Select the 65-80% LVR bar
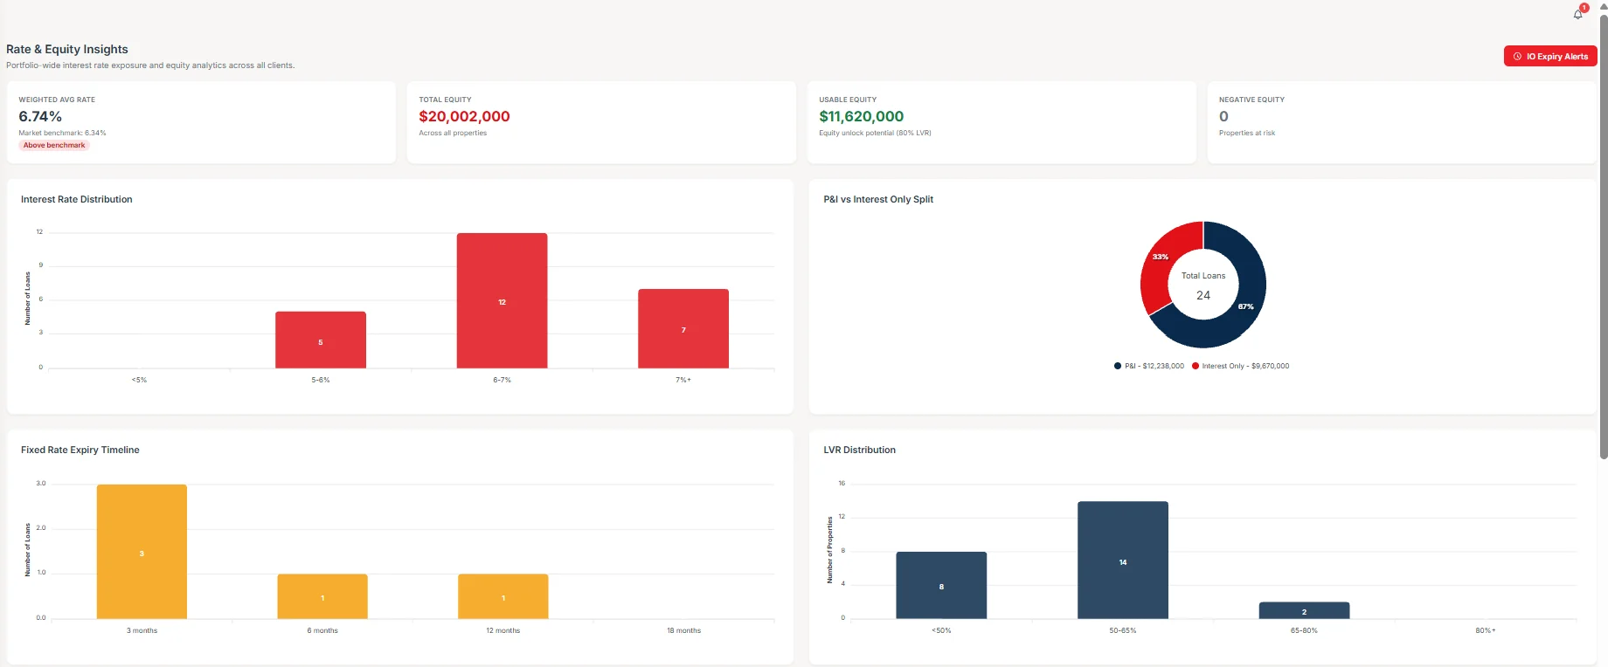This screenshot has width=1608, height=667. 1304,610
